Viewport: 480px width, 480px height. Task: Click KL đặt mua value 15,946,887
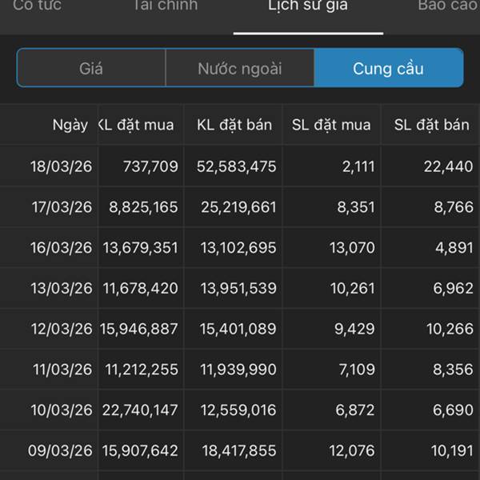139,329
